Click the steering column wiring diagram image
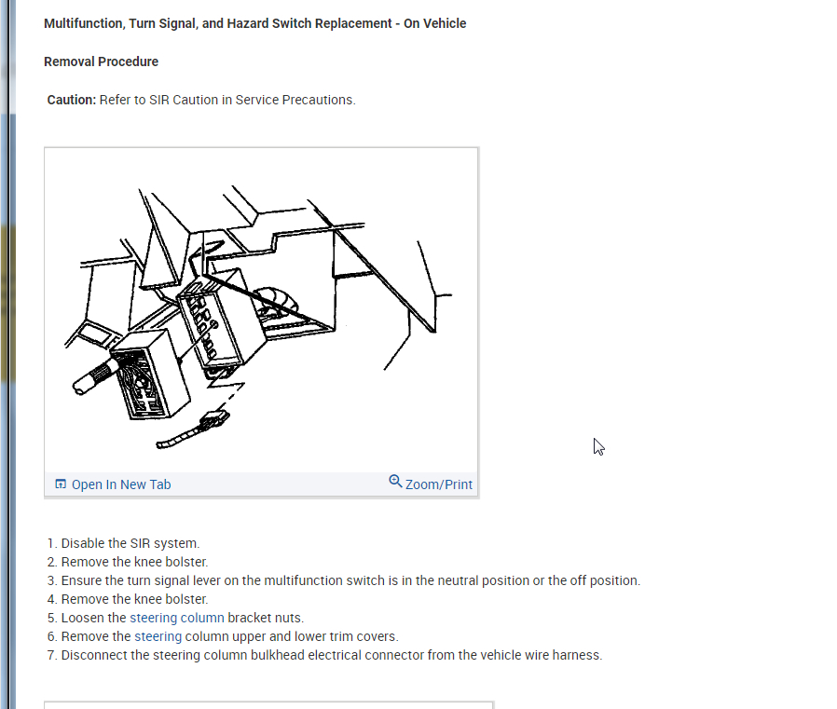837x709 pixels. [261, 311]
